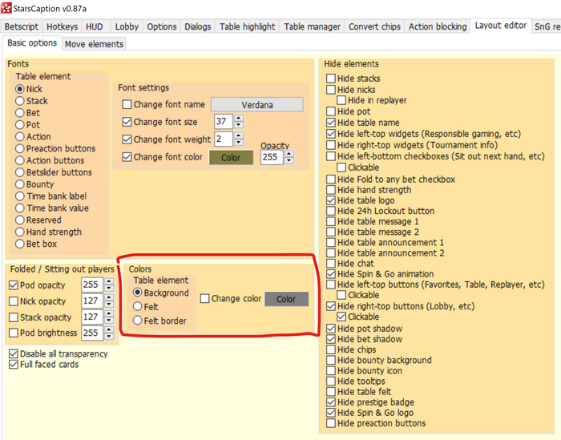Select the Felt border radio button
This screenshot has height=440, width=561.
138,321
